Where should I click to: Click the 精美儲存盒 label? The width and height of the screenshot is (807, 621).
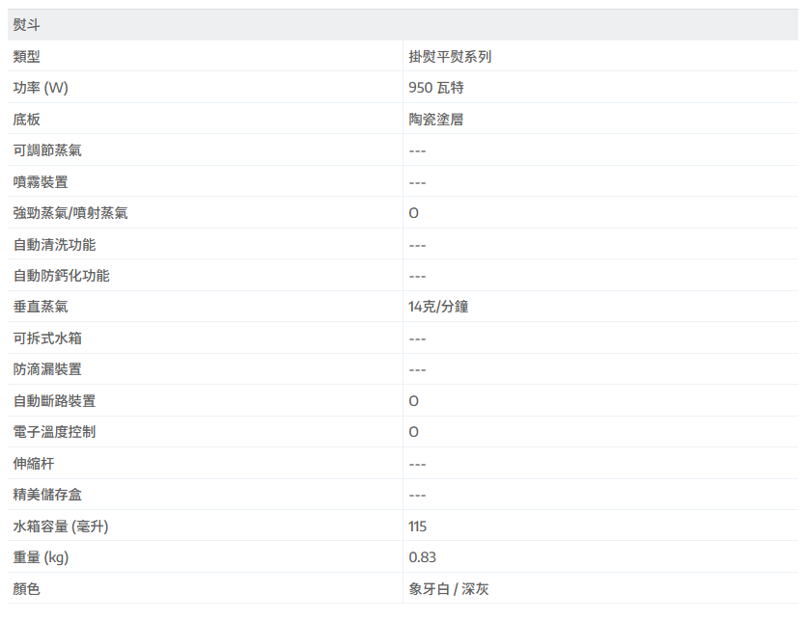tap(47, 495)
